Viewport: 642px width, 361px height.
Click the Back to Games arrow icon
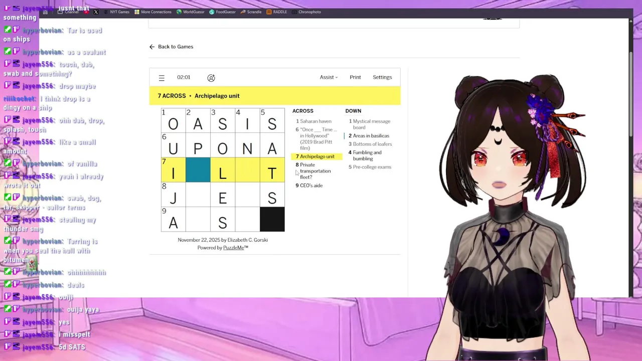point(152,47)
